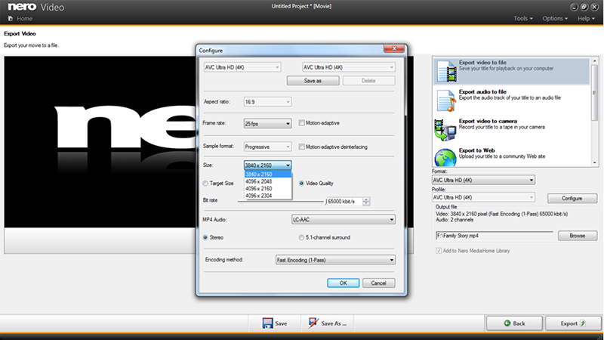Screen dimensions: 604x340
Task: Open the Tools menu
Action: point(522,18)
